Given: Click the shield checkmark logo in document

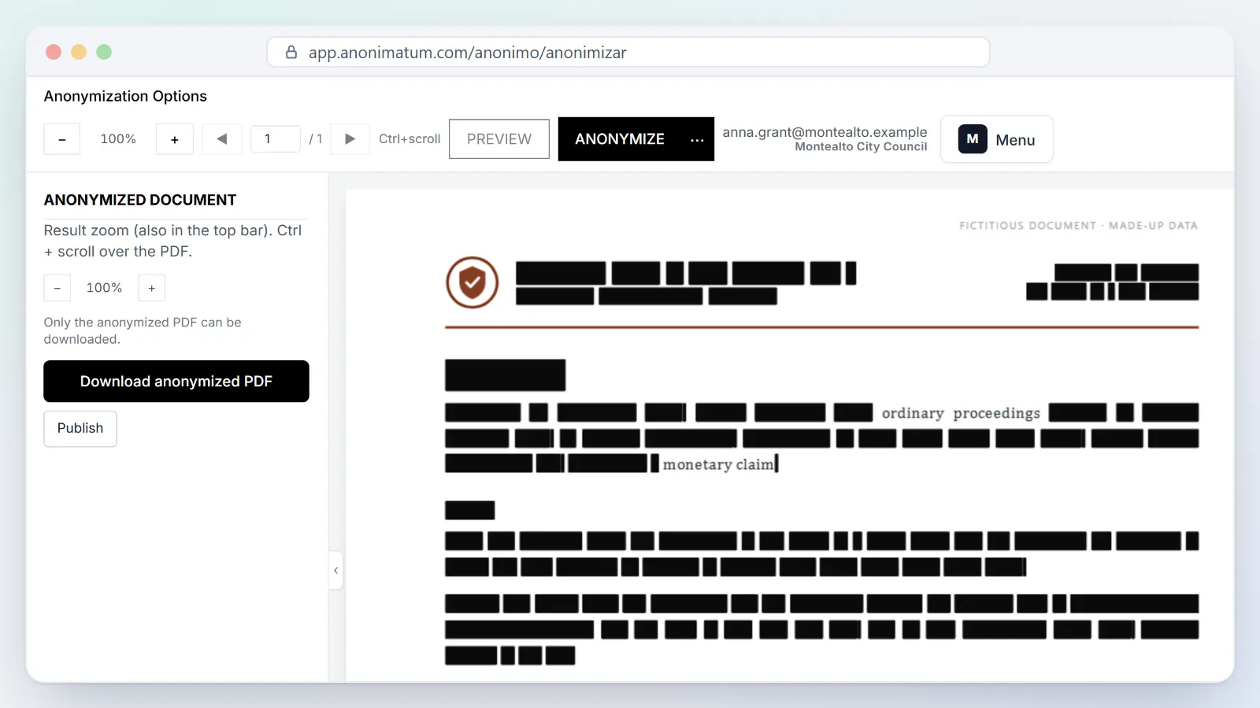Looking at the screenshot, I should [x=472, y=282].
